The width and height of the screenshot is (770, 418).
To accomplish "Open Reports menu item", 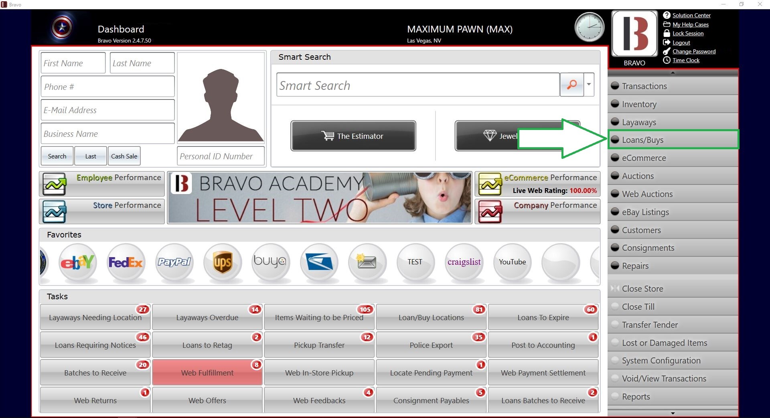I will (673, 396).
